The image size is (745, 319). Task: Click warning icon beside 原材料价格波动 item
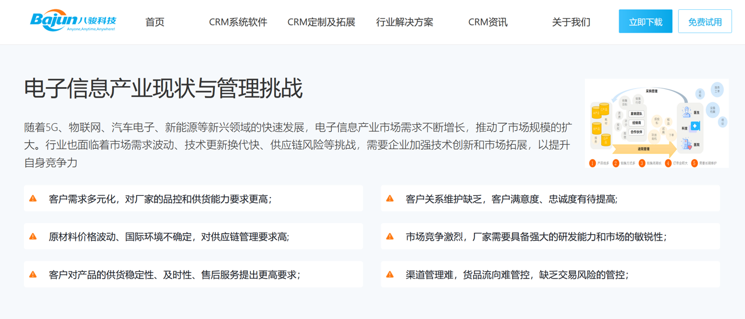click(33, 236)
